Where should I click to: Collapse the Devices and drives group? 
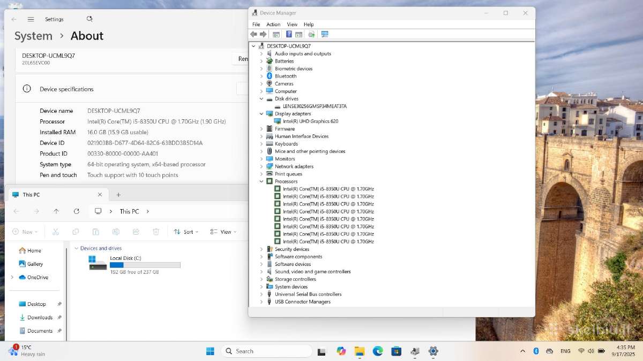[x=77, y=248]
